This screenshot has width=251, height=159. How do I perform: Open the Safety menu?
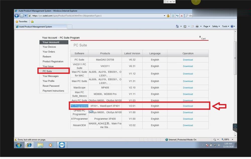tap(216, 26)
